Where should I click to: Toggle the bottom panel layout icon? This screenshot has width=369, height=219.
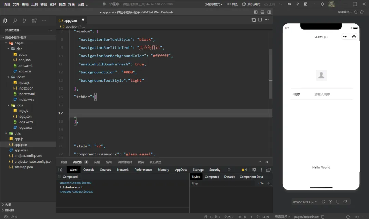(x=262, y=12)
